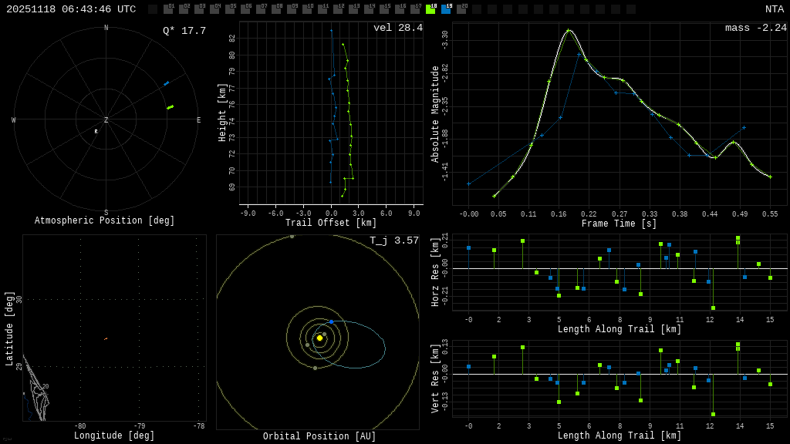This screenshot has height=444, width=790.
Task: Click the red meteor location on map
Action: [106, 338]
